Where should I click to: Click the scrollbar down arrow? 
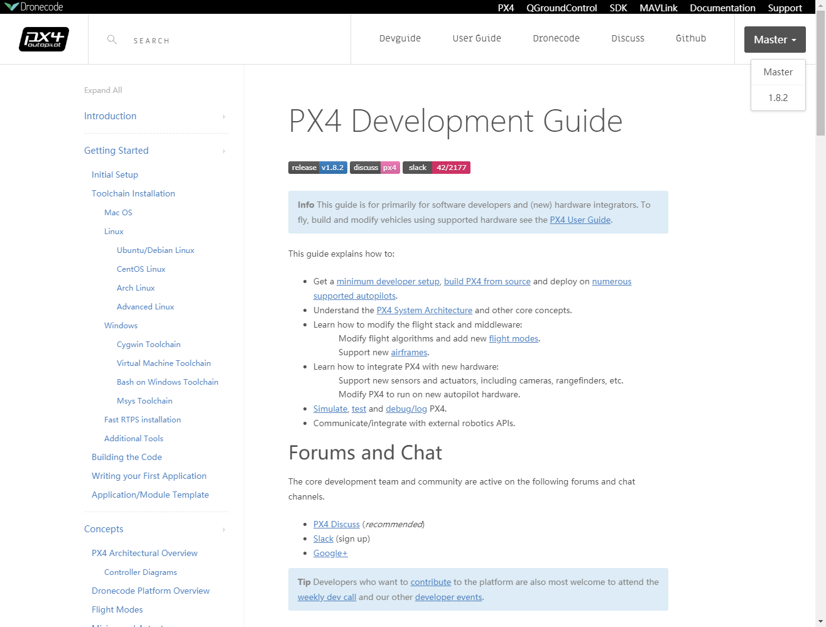click(x=821, y=622)
